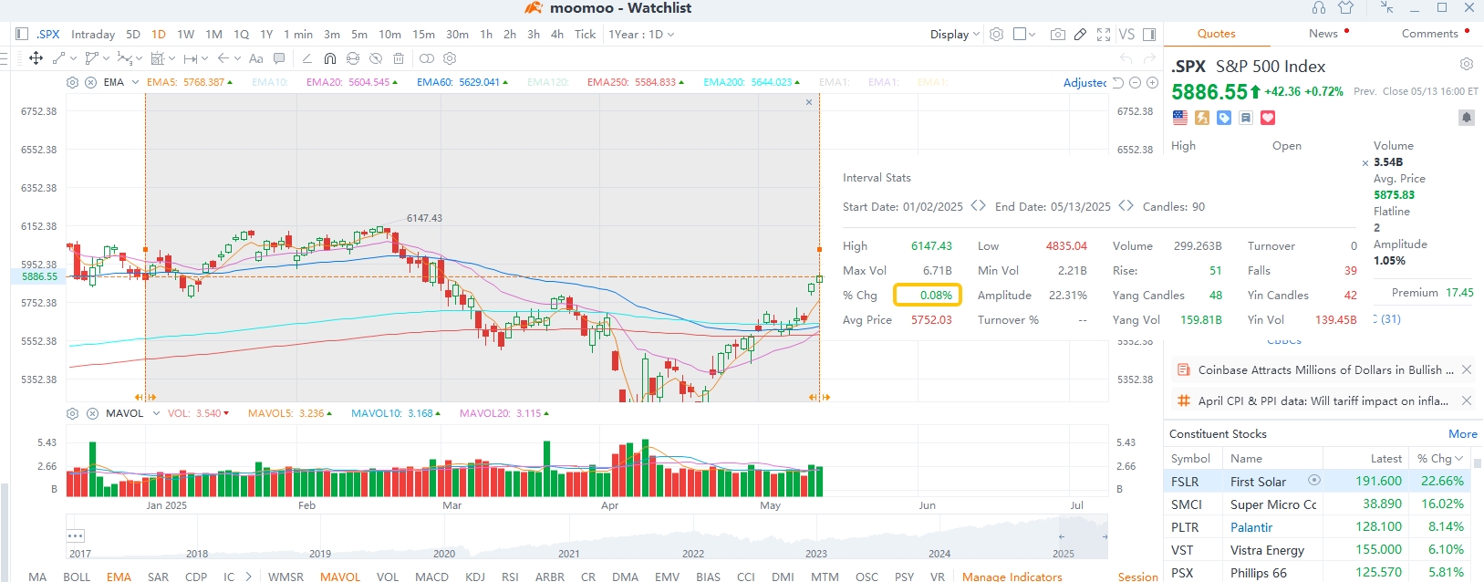Toggle favorite heart for .SPX
Viewport: 1484px width, 582px height.
pyautogui.click(x=1268, y=118)
